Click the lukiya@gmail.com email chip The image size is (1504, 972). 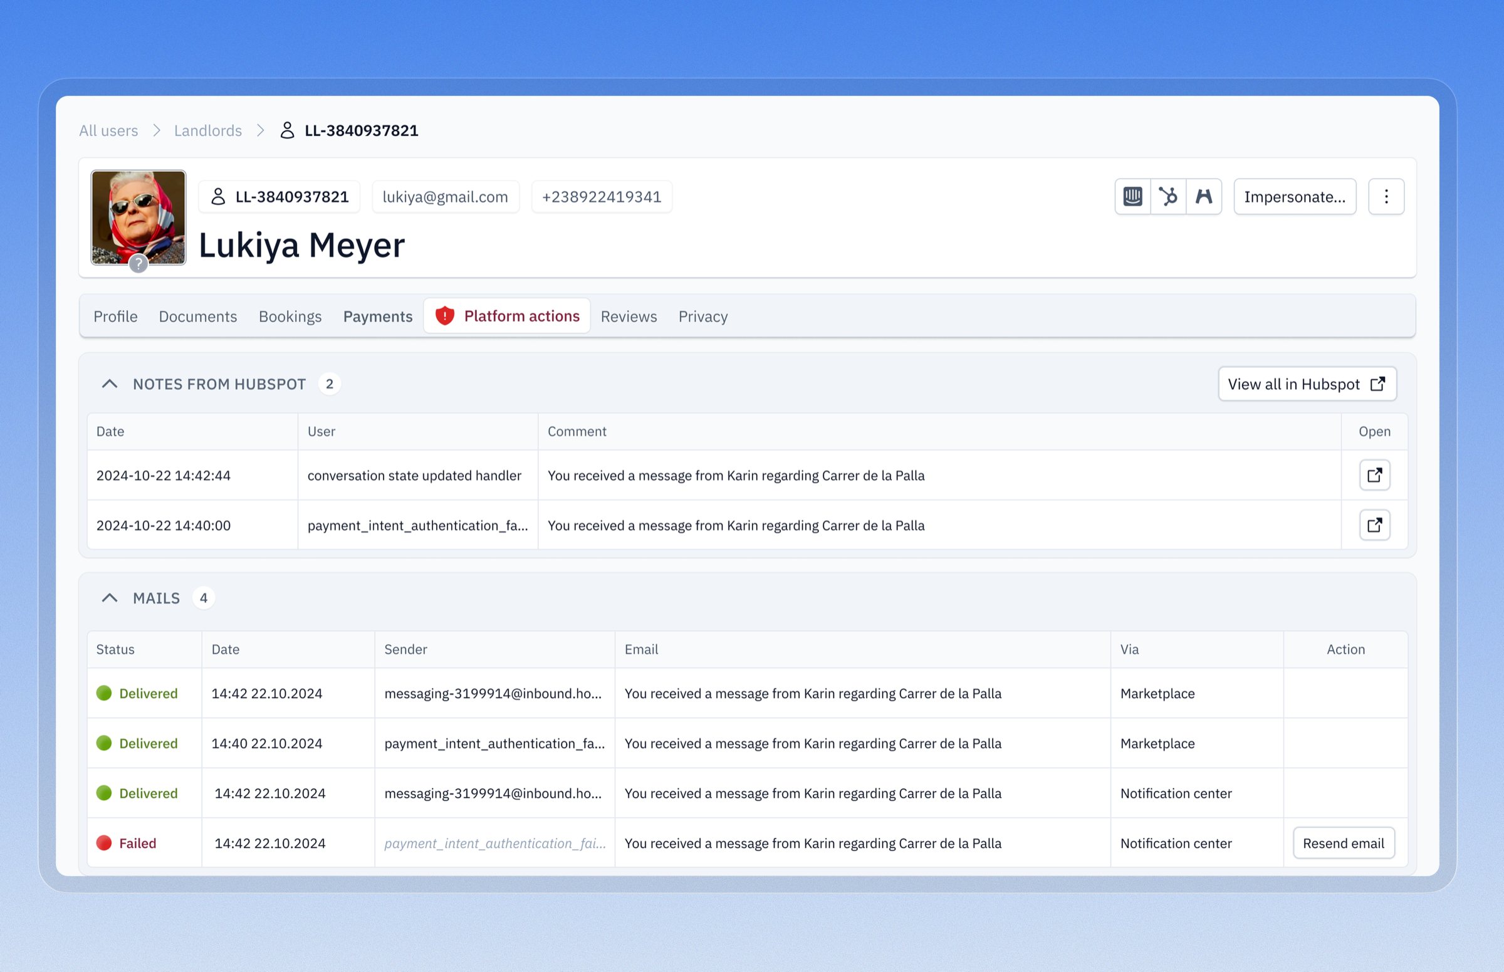[446, 197]
